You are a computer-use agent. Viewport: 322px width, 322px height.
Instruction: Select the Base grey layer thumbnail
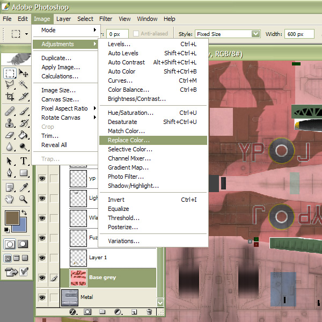pyautogui.click(x=78, y=278)
